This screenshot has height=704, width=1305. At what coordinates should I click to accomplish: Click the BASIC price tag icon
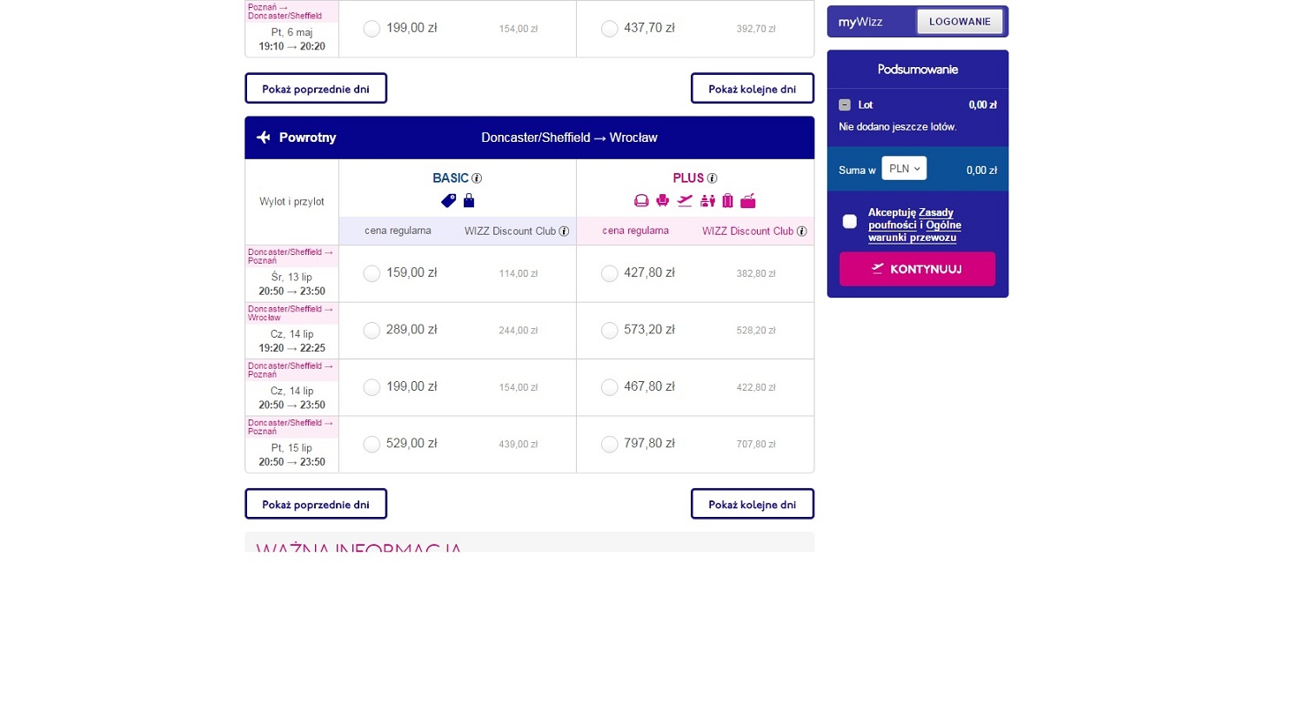tap(449, 201)
